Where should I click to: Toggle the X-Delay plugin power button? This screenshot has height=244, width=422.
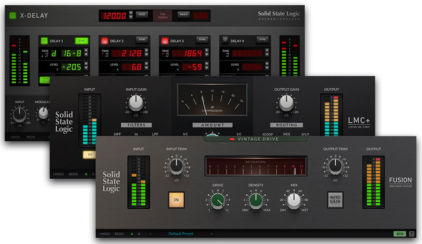point(13,15)
